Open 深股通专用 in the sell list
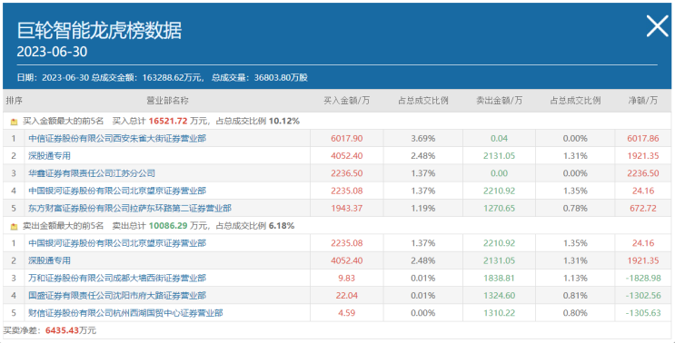 click(x=49, y=260)
